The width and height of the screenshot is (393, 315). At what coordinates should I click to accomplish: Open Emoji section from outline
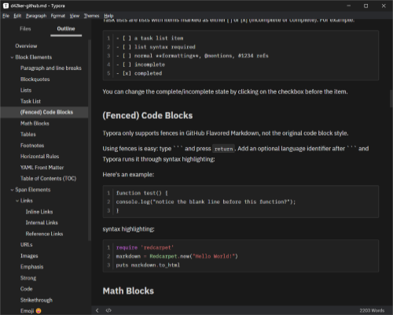[x=31, y=311]
